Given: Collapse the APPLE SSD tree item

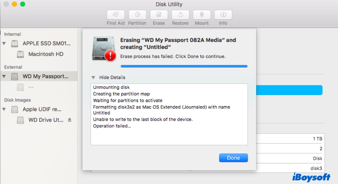Looking at the screenshot, I should click(x=4, y=43).
